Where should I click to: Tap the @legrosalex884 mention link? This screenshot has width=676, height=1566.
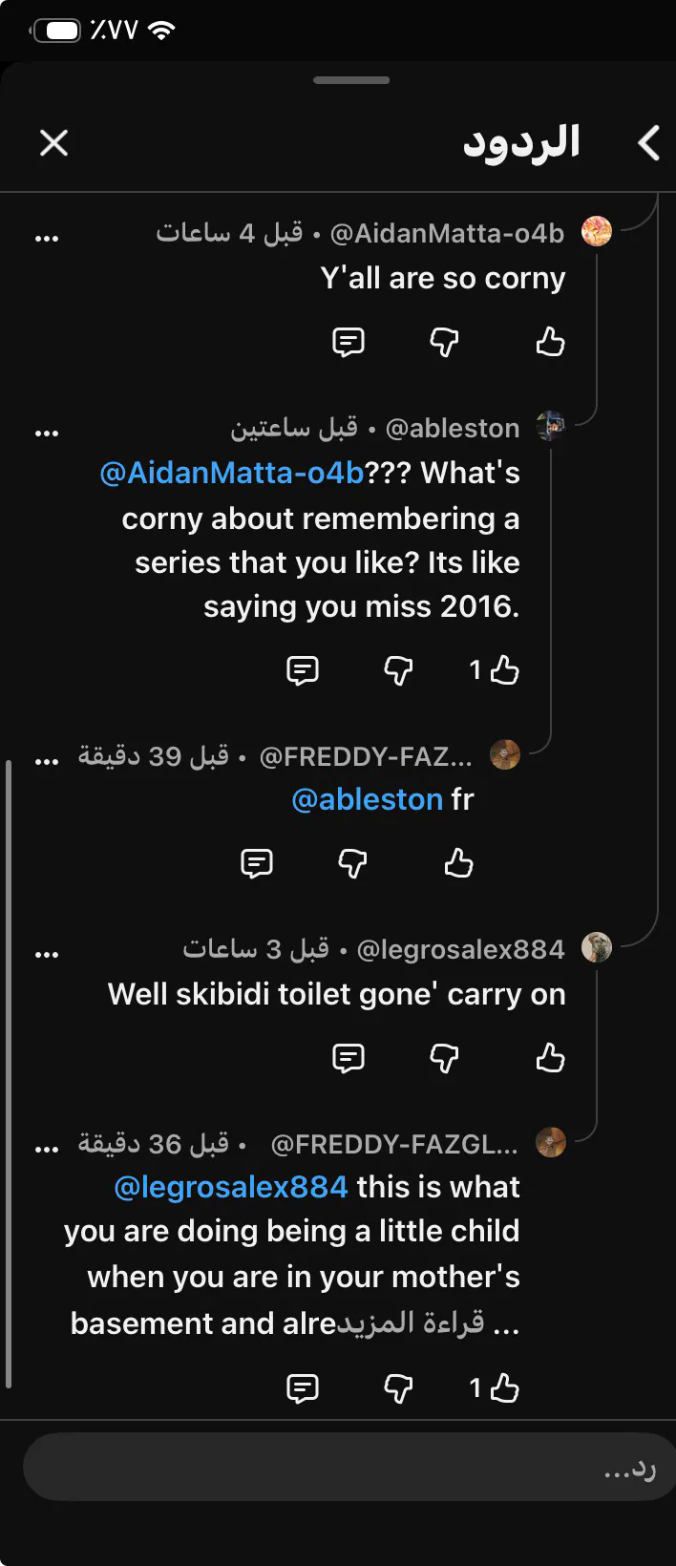[231, 1187]
